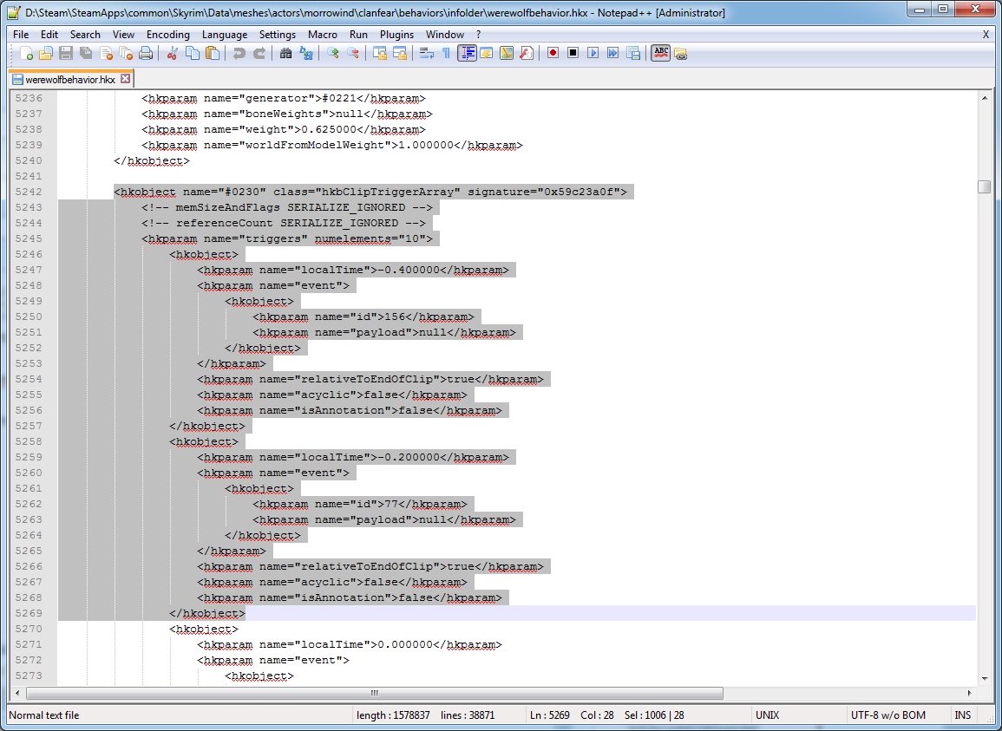
Task: Click the Open file folder icon
Action: [x=45, y=54]
